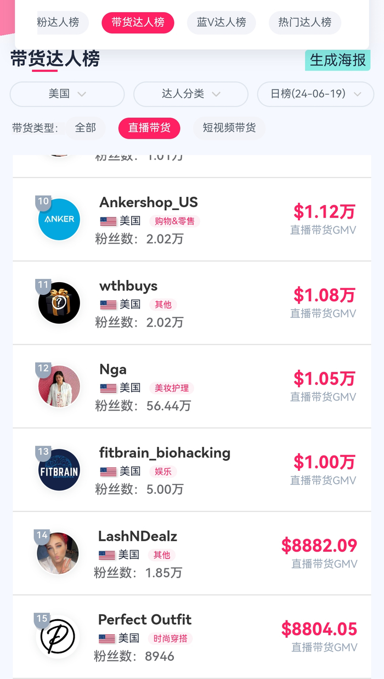
Task: Open the 美国 country dropdown
Action: tap(67, 94)
